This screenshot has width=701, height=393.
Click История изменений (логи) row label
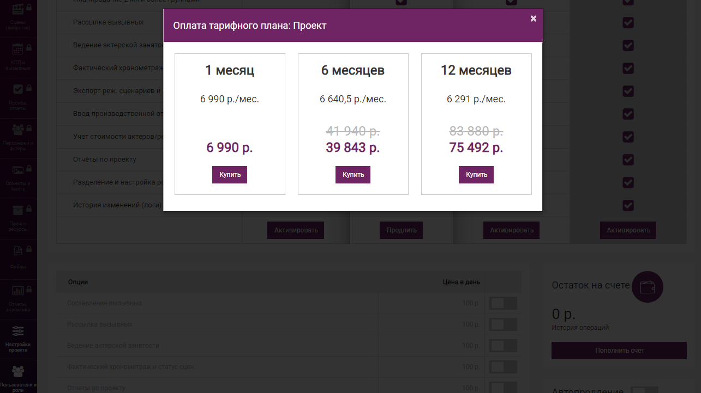(118, 205)
